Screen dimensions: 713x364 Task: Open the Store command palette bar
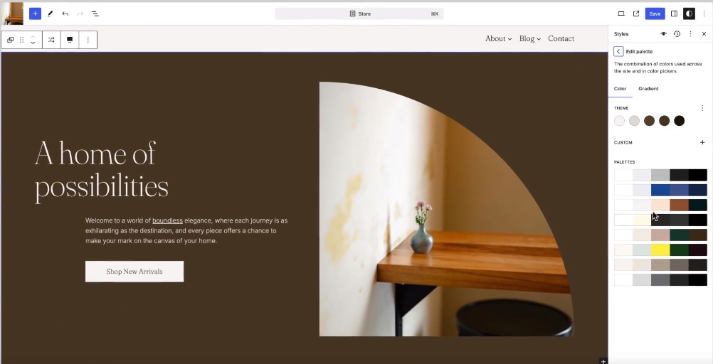click(359, 14)
